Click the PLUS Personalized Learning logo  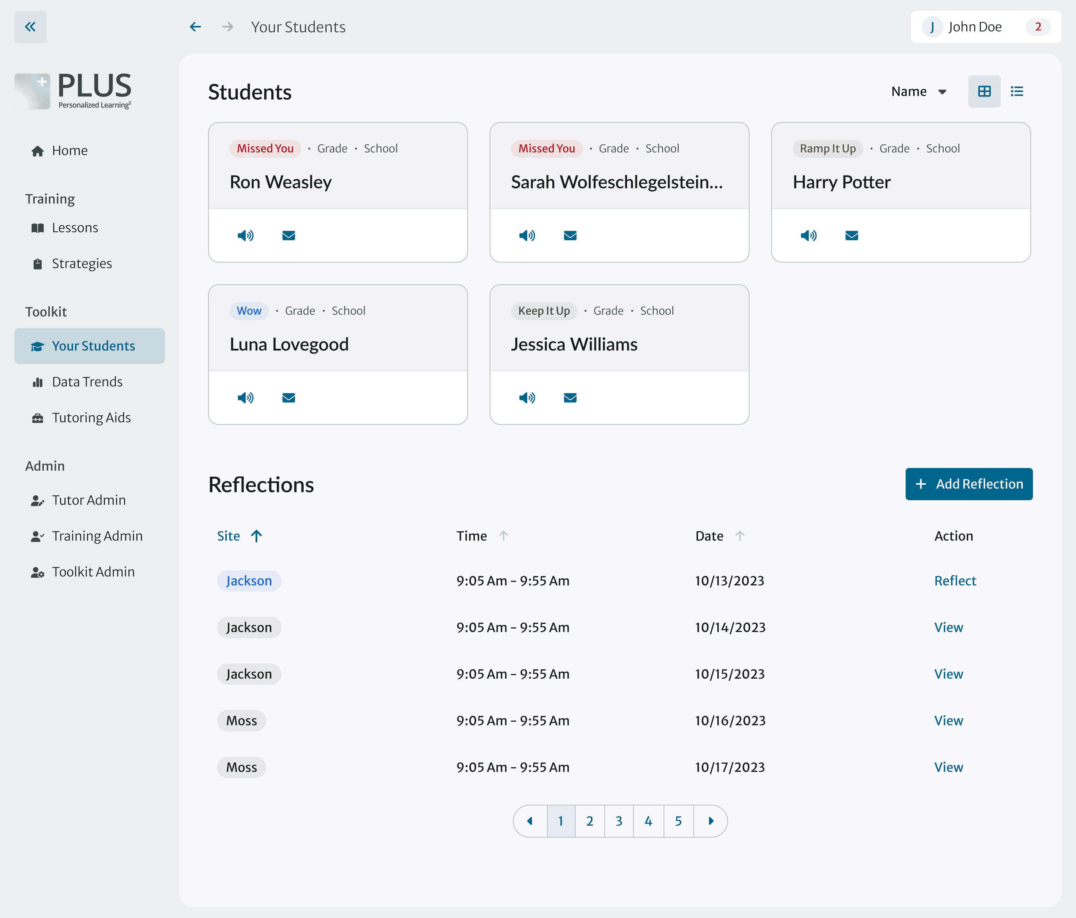pos(73,91)
